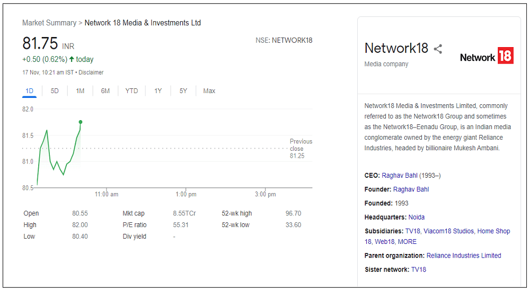Click the Disclaimer link

(91, 72)
